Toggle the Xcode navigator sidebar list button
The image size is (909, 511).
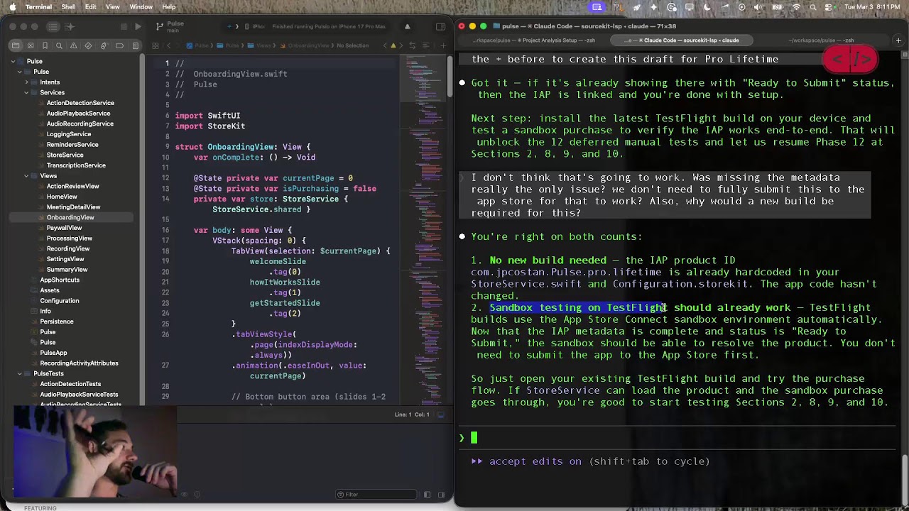pos(53,26)
